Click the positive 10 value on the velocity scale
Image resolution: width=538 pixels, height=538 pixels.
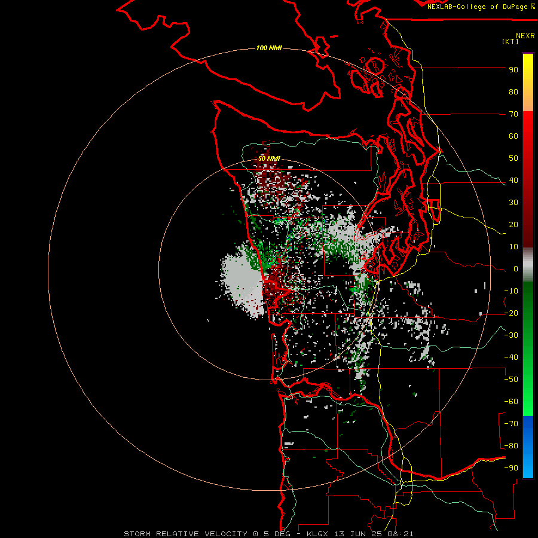(x=513, y=247)
